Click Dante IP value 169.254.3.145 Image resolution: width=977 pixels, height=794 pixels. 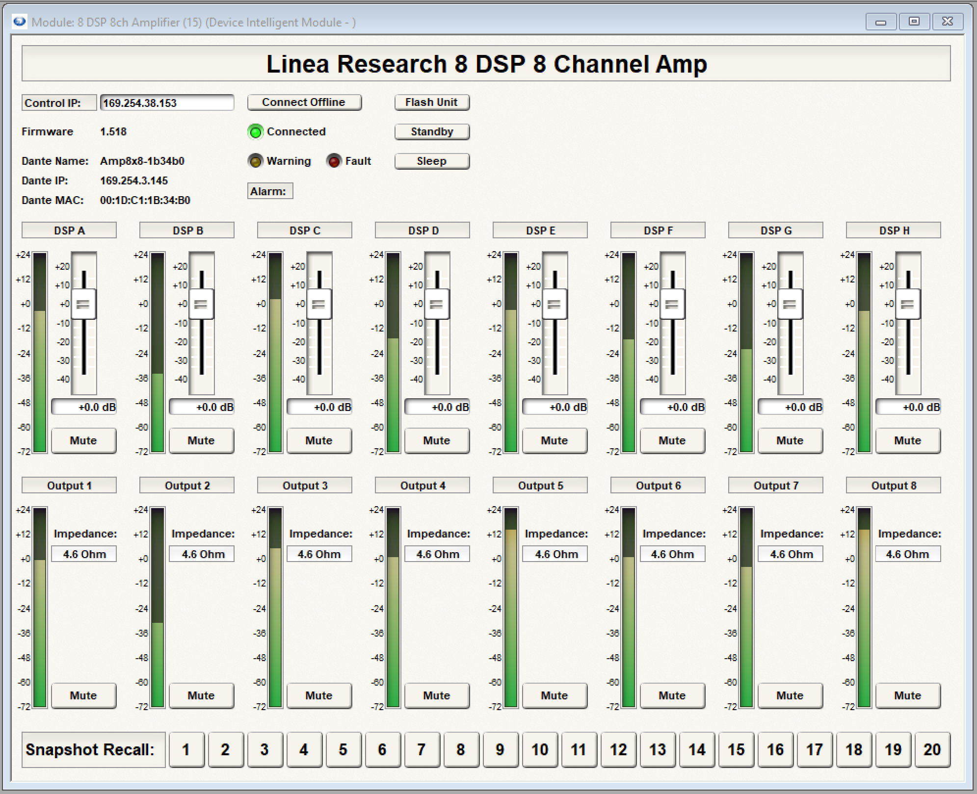pos(134,181)
